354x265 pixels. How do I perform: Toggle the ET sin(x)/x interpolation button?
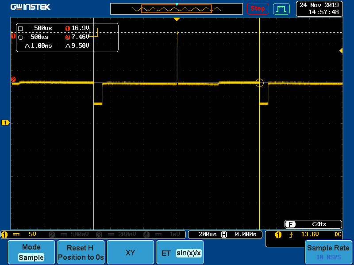coord(180,252)
